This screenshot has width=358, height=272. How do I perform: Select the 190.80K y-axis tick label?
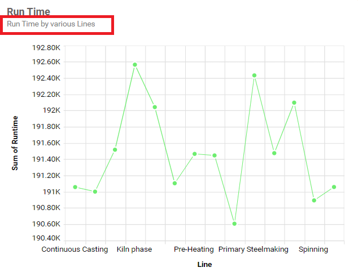[x=47, y=208]
